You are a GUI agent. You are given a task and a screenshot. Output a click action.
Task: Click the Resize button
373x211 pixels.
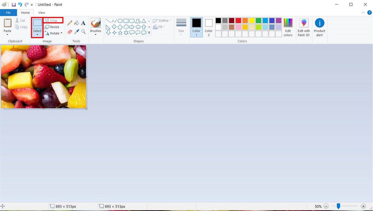[52, 27]
